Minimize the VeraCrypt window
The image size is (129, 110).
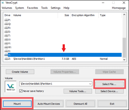point(103,3)
